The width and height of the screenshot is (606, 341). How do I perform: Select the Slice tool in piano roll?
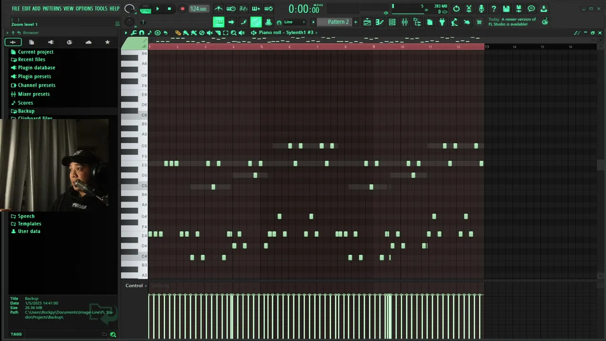coord(218,33)
